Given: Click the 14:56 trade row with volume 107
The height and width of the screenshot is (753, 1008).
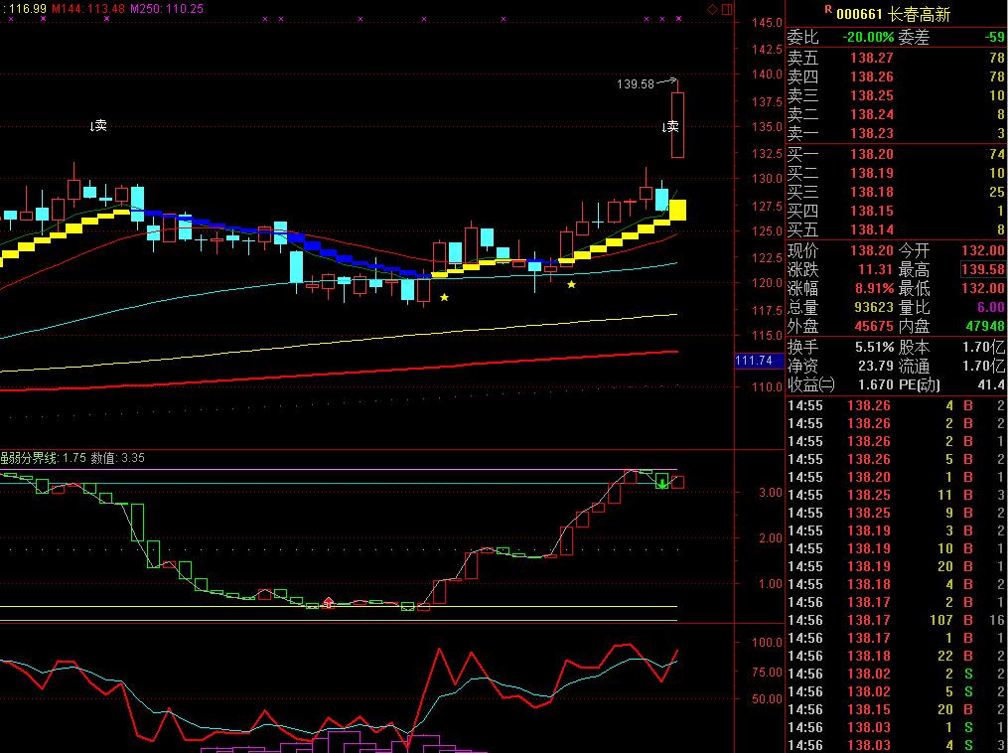Looking at the screenshot, I should coord(896,620).
